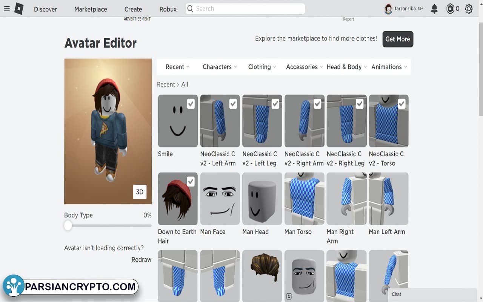Uncheck the NeoClassic Torso checkbox
Image resolution: width=483 pixels, height=302 pixels.
[402, 104]
